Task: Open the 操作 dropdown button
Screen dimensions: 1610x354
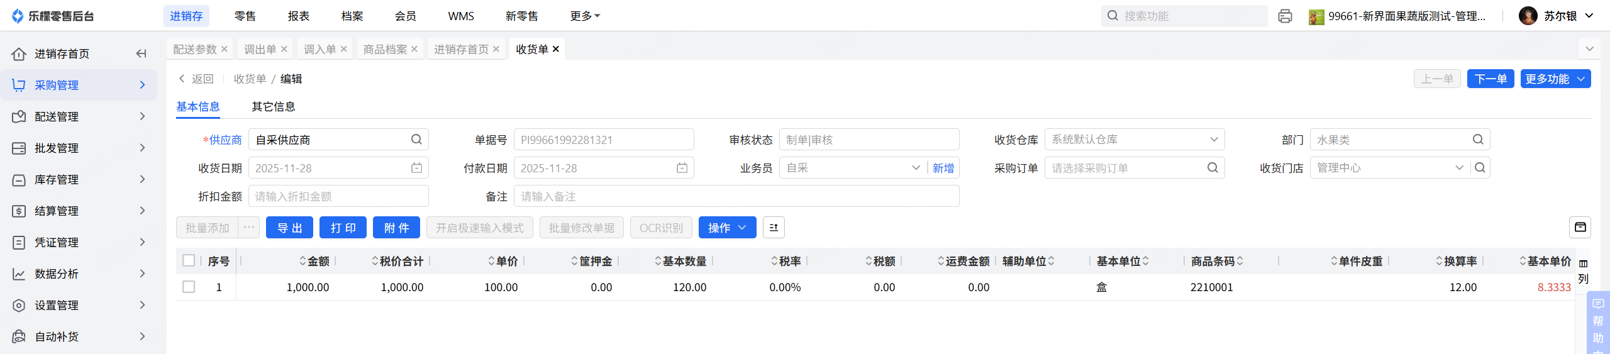Action: coord(728,228)
